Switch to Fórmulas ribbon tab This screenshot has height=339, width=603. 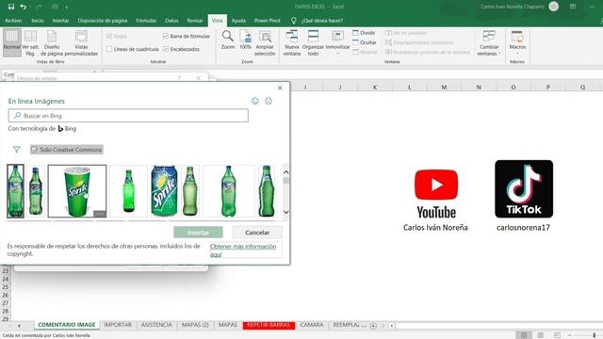pyautogui.click(x=146, y=21)
